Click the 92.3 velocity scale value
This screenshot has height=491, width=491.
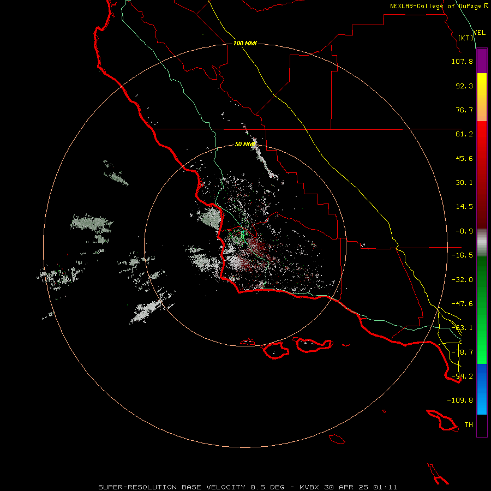(464, 86)
